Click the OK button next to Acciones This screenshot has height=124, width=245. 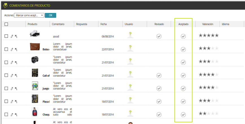pos(51,15)
